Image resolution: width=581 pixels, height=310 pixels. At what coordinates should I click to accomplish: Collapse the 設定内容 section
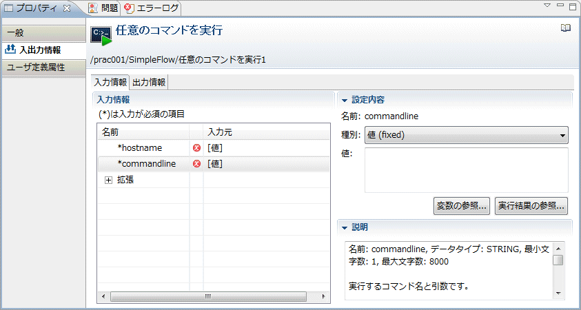coord(345,100)
